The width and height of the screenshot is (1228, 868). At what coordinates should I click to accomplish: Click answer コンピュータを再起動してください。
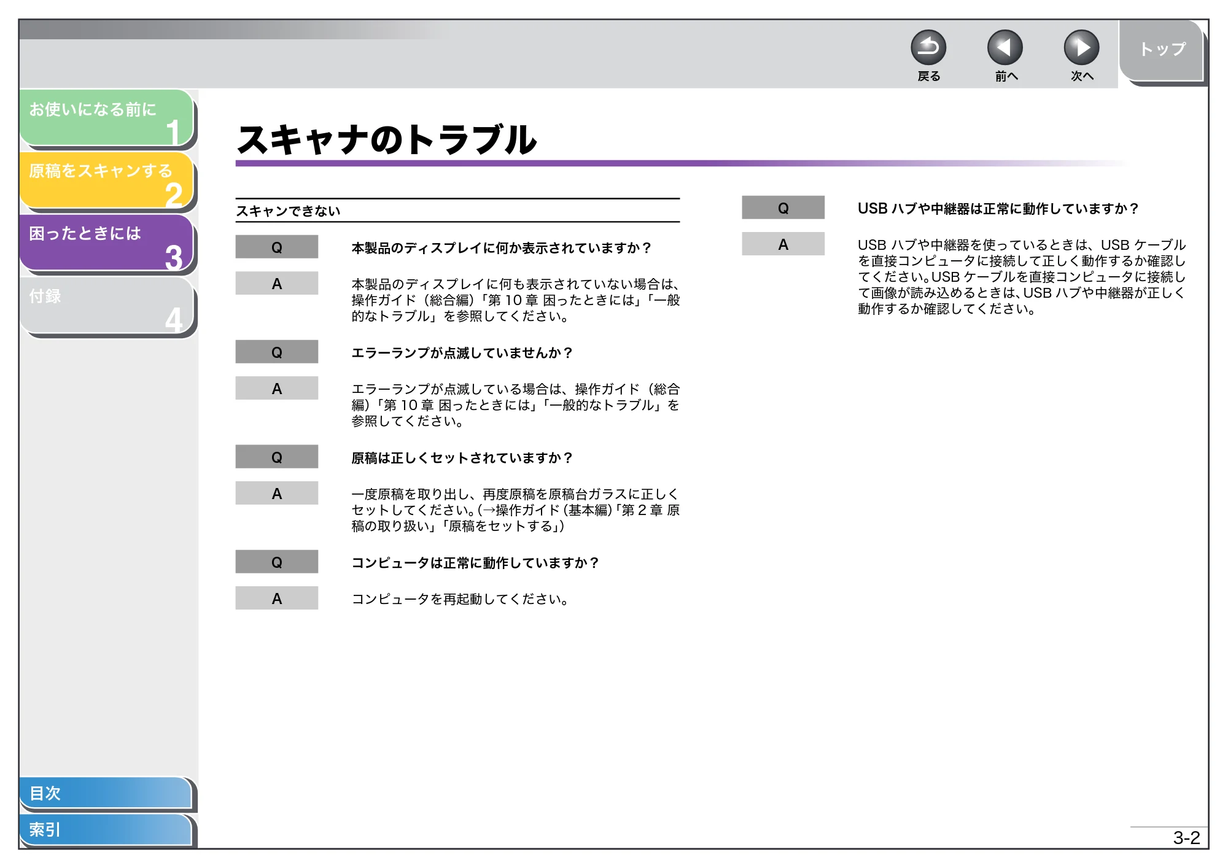[x=460, y=599]
